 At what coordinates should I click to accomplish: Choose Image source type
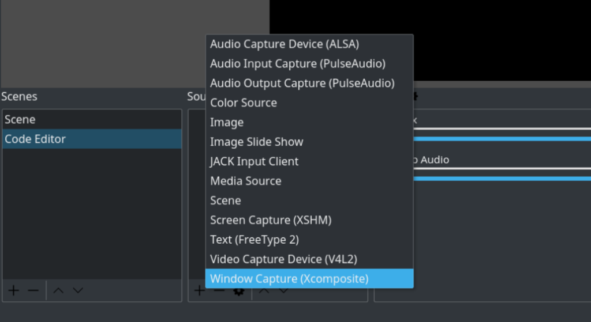pyautogui.click(x=309, y=122)
